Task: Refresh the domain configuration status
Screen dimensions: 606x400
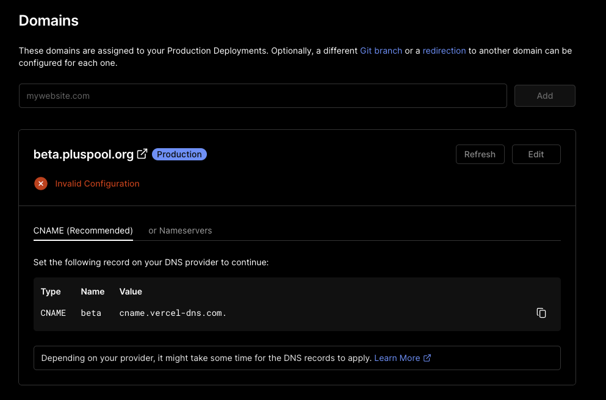Action: coord(480,154)
